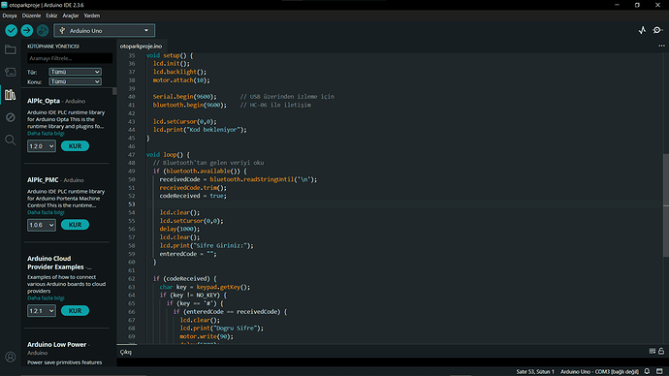The width and height of the screenshot is (669, 376).
Task: Open the AlPlc_Opta version 1.2.0 dropdown
Action: point(42,145)
